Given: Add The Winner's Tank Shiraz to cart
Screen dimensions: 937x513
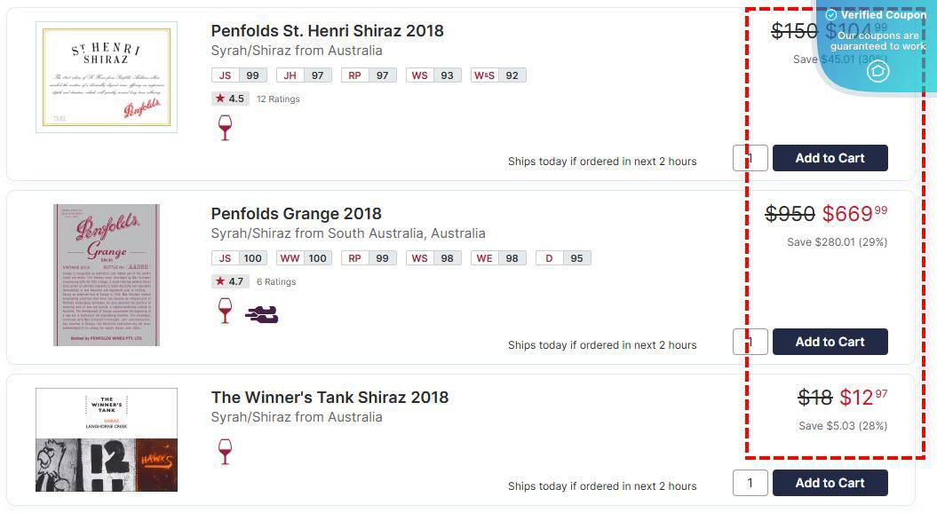Looking at the screenshot, I should click(x=830, y=483).
